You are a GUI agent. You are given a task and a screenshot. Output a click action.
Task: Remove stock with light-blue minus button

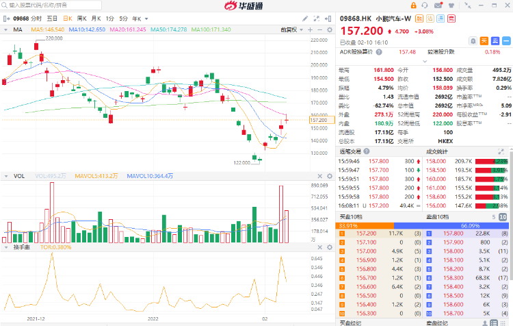[x=506, y=41]
